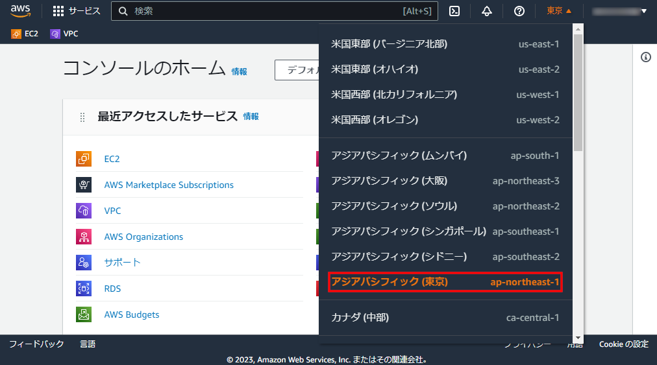Click region list scrollbar thumb
657x365 pixels.
click(x=578, y=93)
